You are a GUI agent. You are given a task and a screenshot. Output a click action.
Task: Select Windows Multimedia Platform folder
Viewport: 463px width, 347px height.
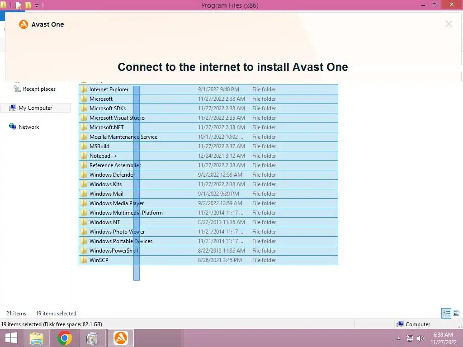point(126,212)
